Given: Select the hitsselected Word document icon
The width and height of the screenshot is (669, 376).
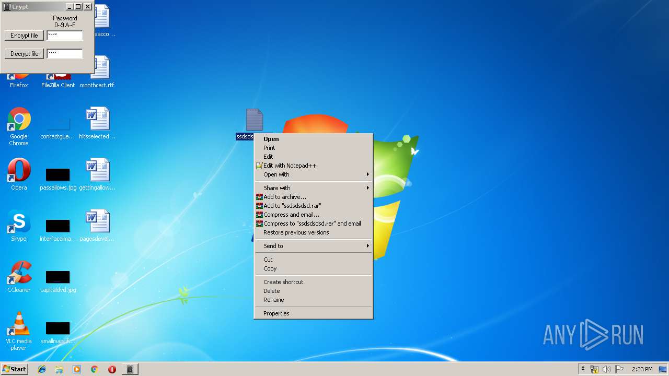Looking at the screenshot, I should click(x=97, y=123).
